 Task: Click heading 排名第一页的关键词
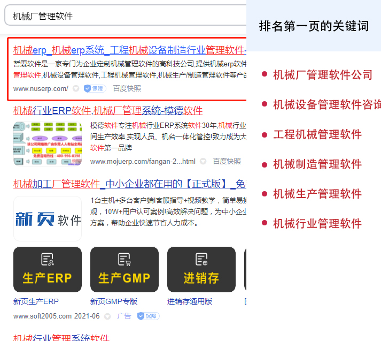point(314,26)
